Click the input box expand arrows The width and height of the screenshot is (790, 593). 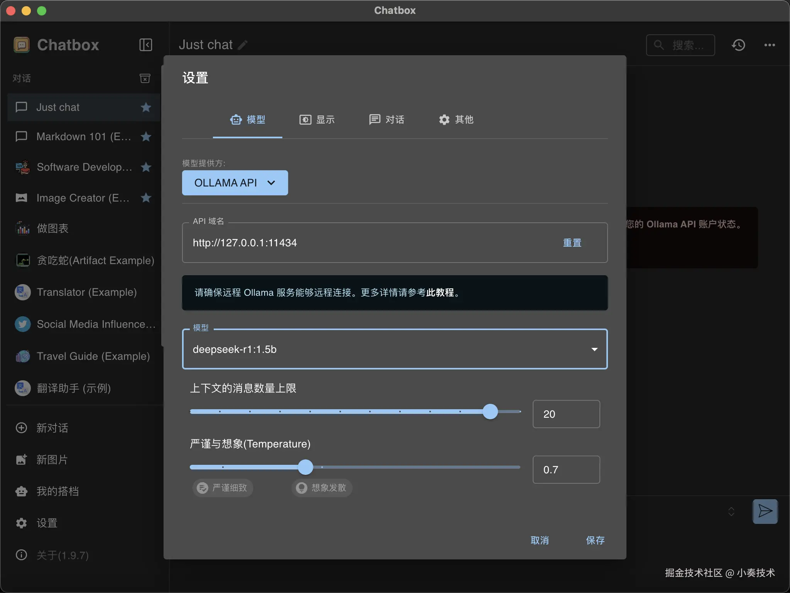pos(731,512)
